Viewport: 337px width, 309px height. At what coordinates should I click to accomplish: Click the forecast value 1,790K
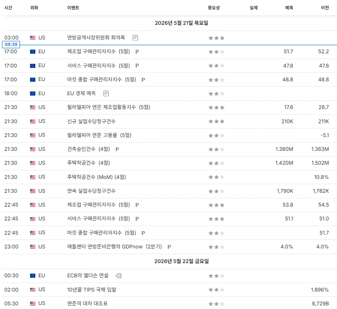point(285,191)
